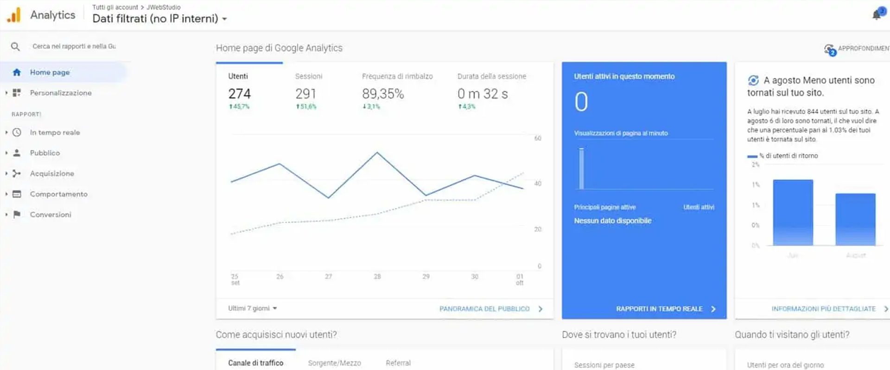Click the Home page house icon
The height and width of the screenshot is (370, 890).
pyautogui.click(x=17, y=72)
